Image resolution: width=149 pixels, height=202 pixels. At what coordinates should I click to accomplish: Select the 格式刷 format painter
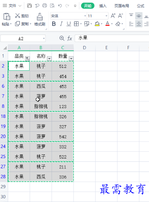click(x=40, y=20)
